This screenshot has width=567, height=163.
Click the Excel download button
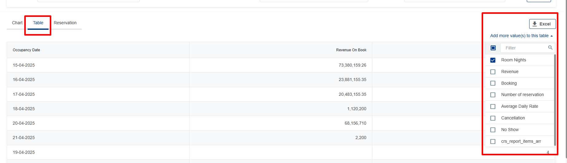pyautogui.click(x=542, y=24)
